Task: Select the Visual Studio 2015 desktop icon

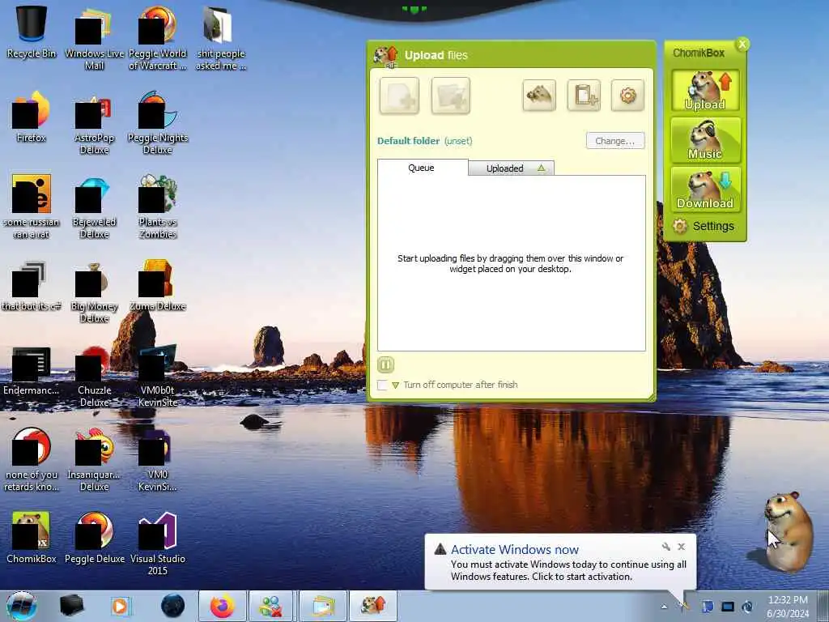Action: 158,543
